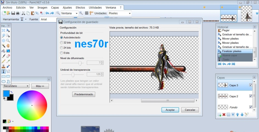
Task: Click the Undo arrow in main toolbar
Action: (47, 13)
